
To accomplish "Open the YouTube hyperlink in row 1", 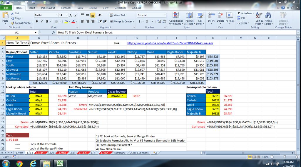I will (170, 43).
